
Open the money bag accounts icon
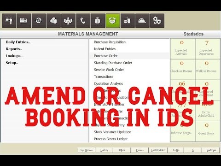(98, 21)
